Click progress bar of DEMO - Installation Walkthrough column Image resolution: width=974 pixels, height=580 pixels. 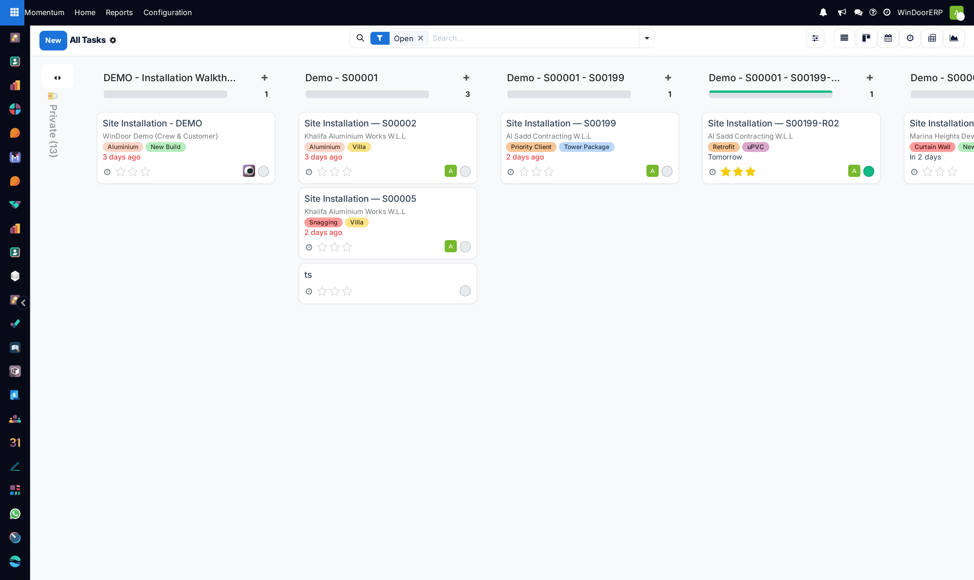(x=165, y=94)
